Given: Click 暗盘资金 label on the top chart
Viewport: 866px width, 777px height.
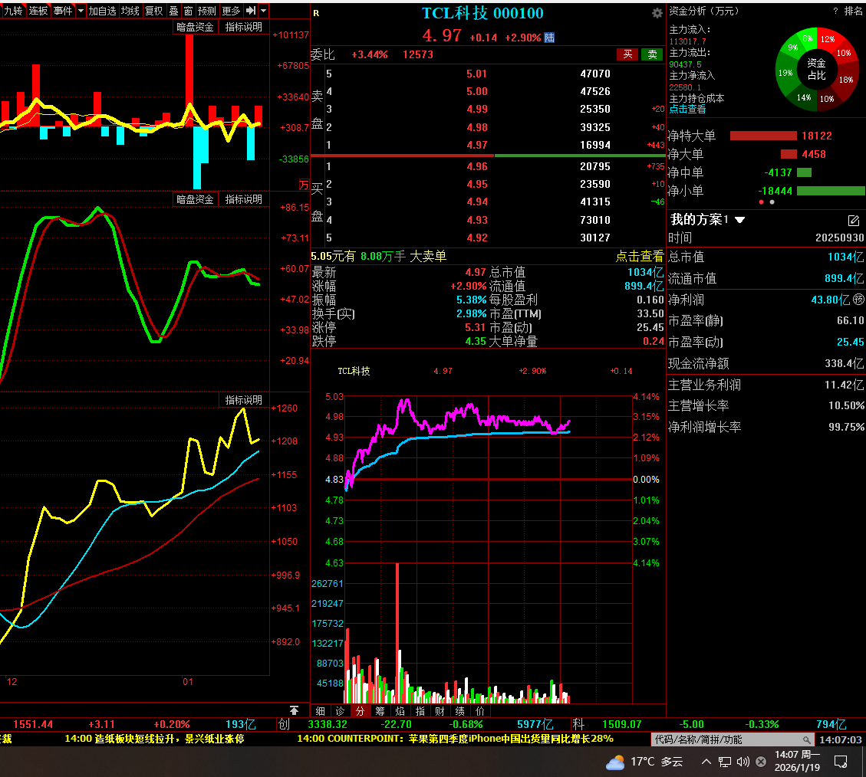Looking at the screenshot, I should tap(195, 27).
